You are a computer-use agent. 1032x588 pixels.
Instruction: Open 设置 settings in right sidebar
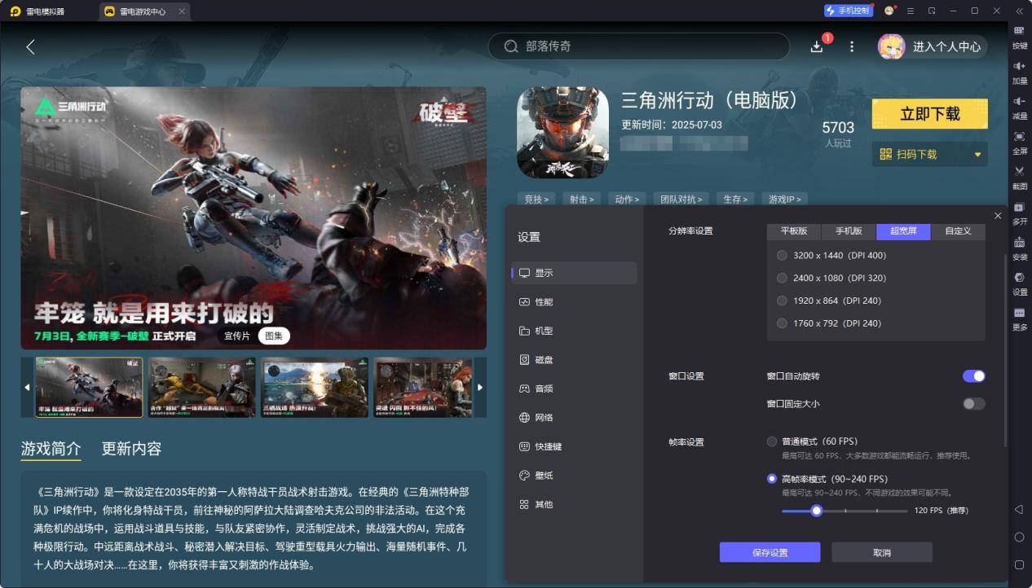pyautogui.click(x=1019, y=283)
